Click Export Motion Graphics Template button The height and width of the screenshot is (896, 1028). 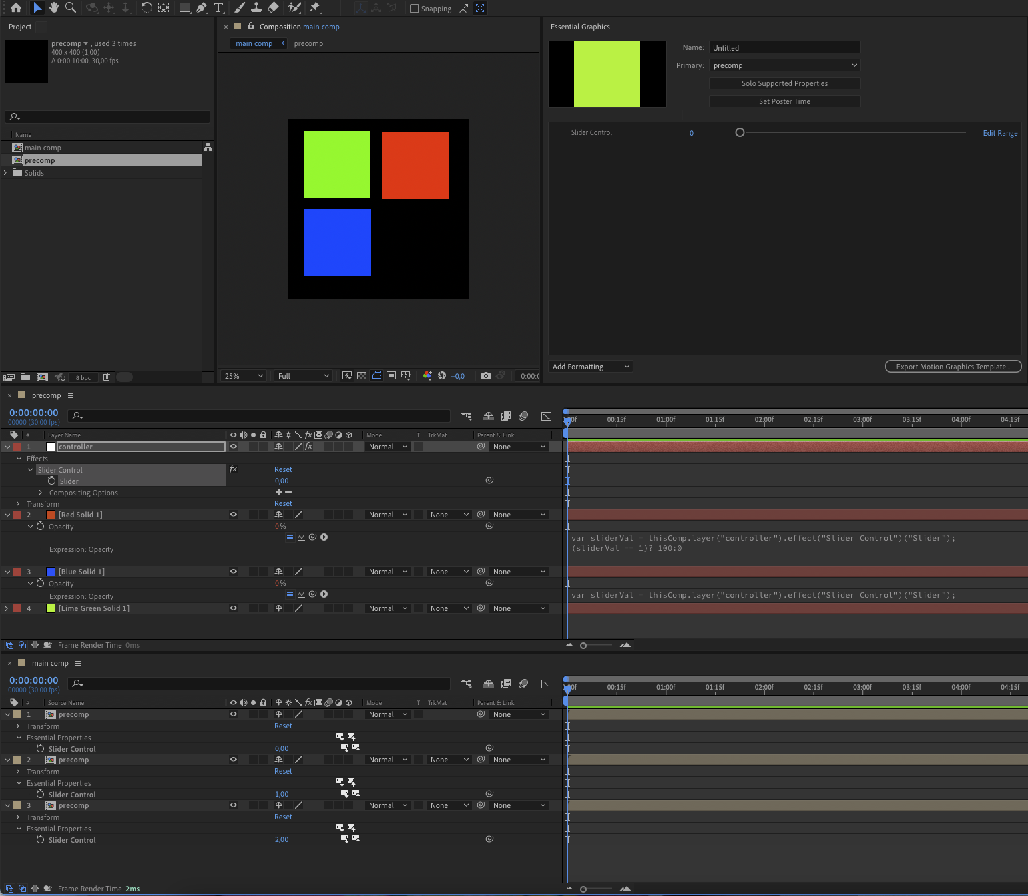[953, 366]
